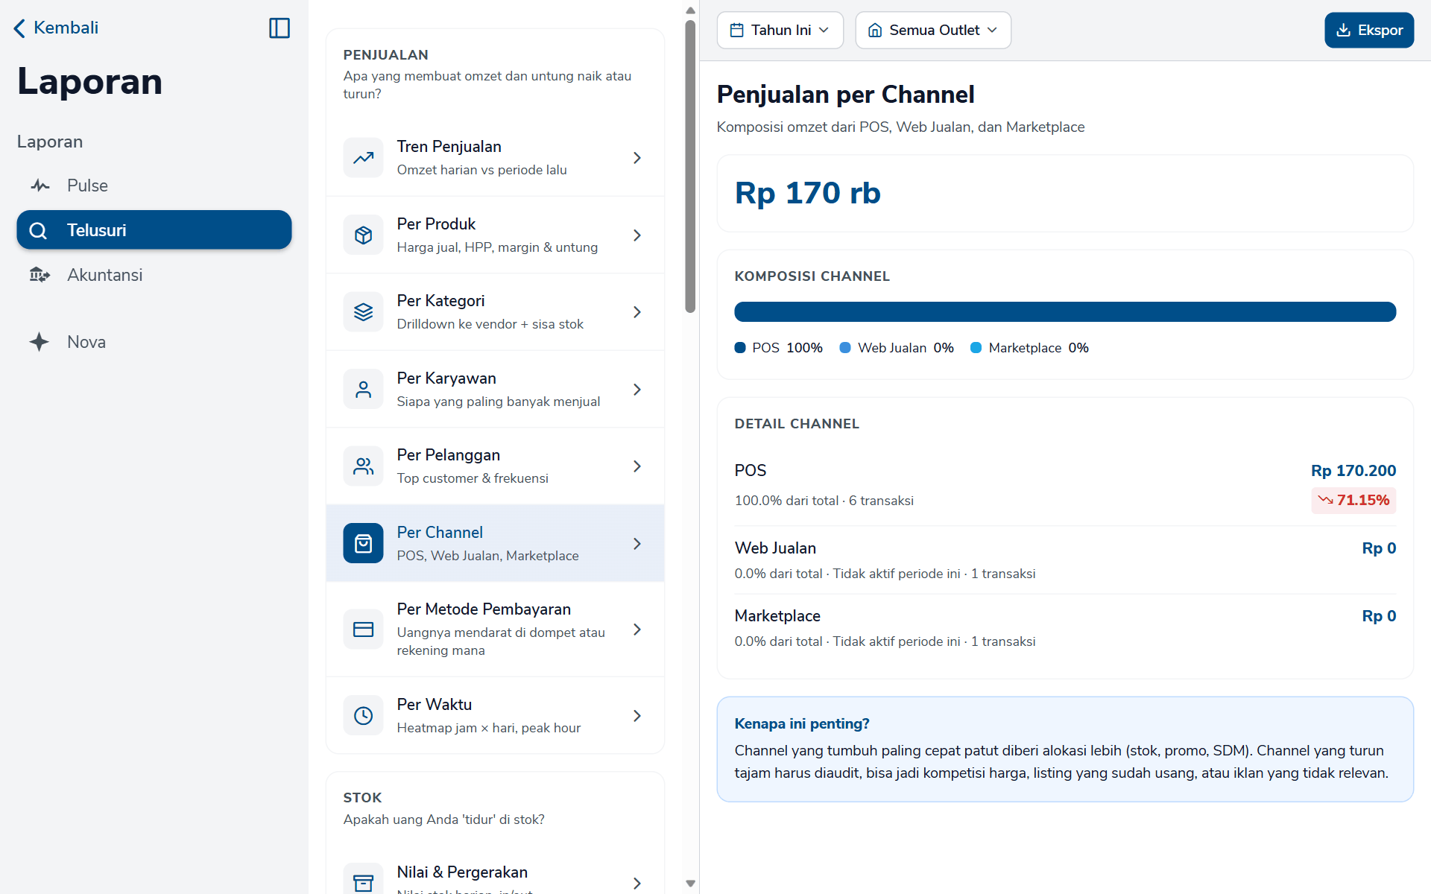Click the Per Channel shopping bag icon
Viewport: 1431px width, 894px height.
pos(363,544)
